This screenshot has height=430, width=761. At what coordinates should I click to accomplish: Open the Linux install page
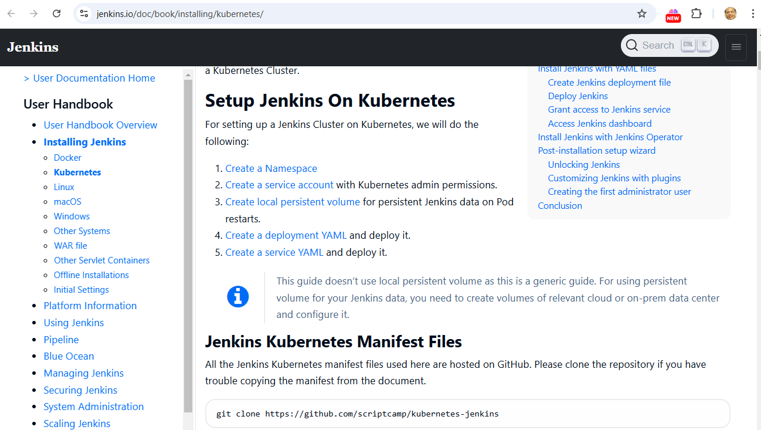pyautogui.click(x=64, y=187)
